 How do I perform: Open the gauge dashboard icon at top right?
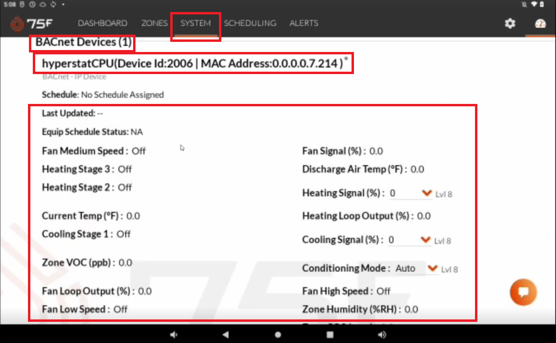(541, 24)
